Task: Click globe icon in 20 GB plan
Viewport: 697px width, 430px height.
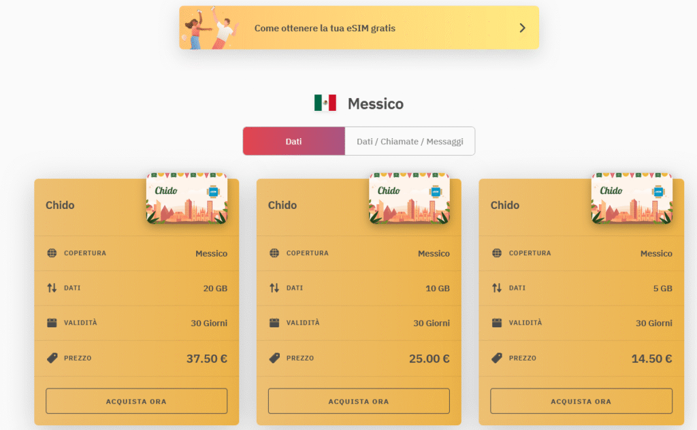Action: point(52,253)
